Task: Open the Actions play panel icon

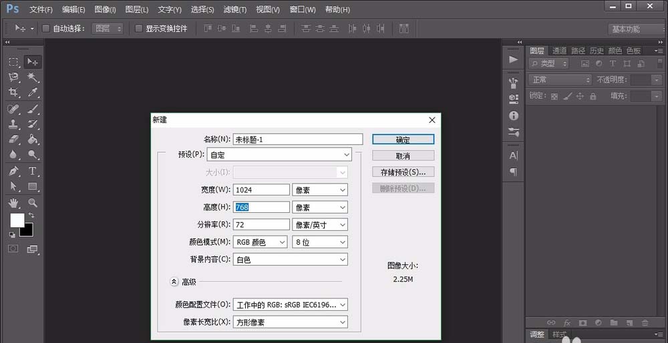Action: coord(514,59)
